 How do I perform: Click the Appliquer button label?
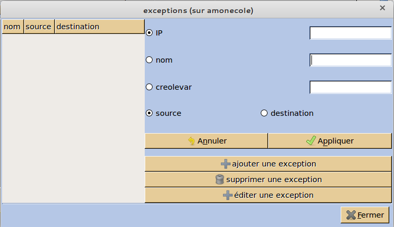pos(335,141)
